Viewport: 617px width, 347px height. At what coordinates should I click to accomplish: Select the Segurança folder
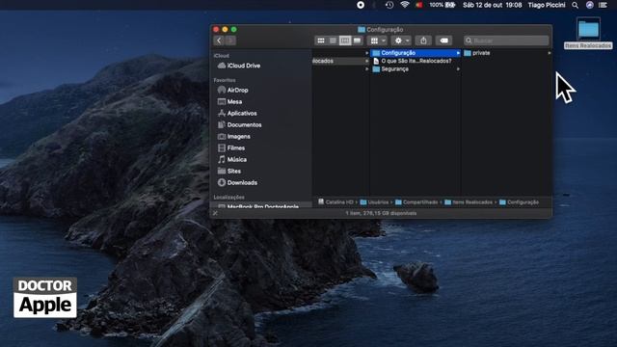[416, 68]
